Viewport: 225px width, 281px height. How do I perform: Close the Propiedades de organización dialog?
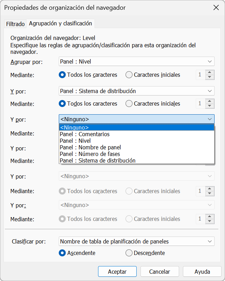point(216,8)
